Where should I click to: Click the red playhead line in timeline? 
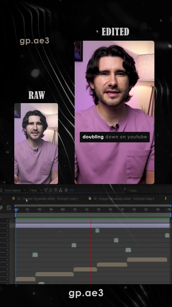coord(91,251)
